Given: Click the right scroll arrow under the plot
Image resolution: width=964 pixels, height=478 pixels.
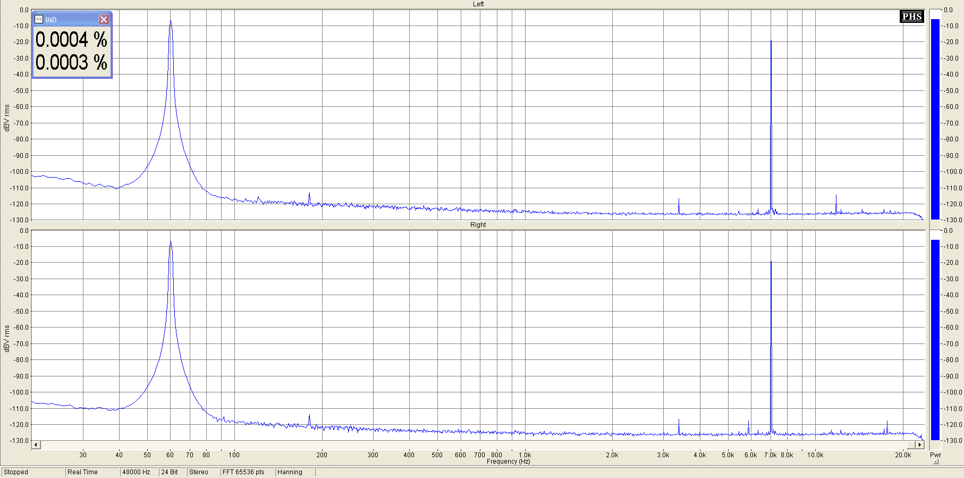Looking at the screenshot, I should (919, 445).
